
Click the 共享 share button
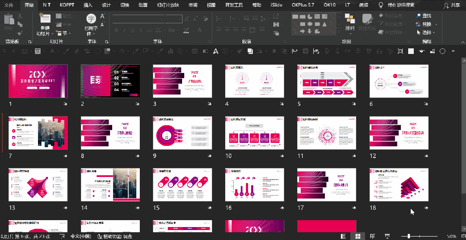[x=451, y=5]
